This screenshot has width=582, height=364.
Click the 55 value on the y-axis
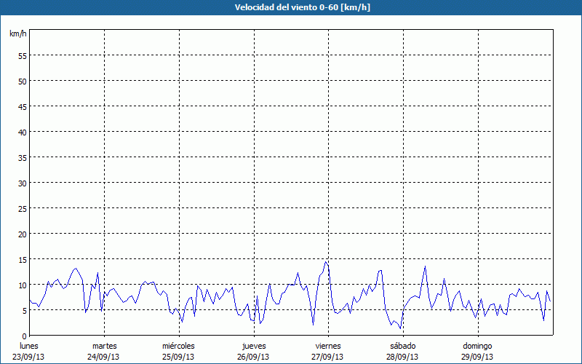click(x=22, y=55)
